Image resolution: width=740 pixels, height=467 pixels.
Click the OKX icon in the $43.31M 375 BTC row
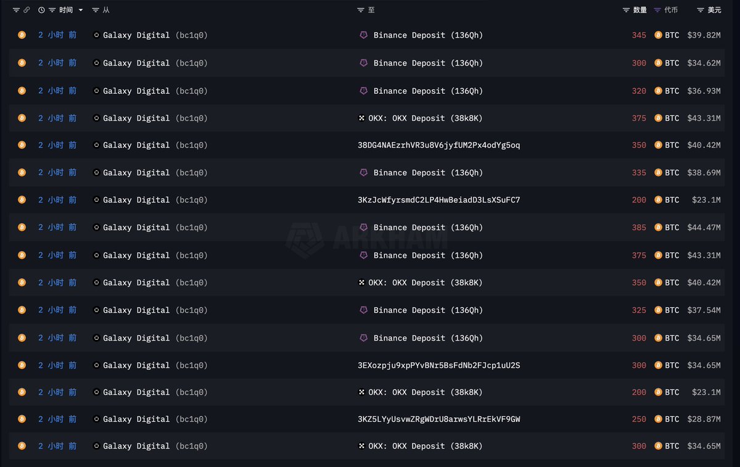coord(362,118)
